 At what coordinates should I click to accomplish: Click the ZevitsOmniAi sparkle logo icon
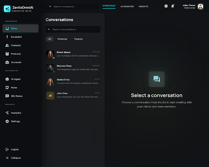(7, 9)
